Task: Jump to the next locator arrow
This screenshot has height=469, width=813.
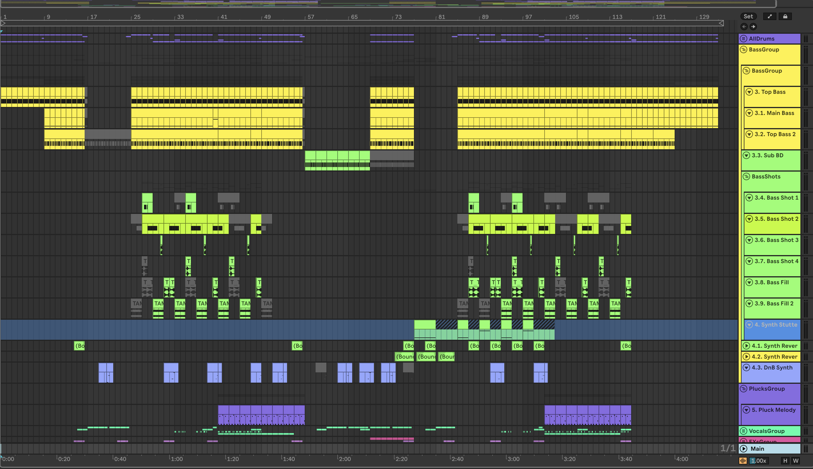Action: point(753,27)
